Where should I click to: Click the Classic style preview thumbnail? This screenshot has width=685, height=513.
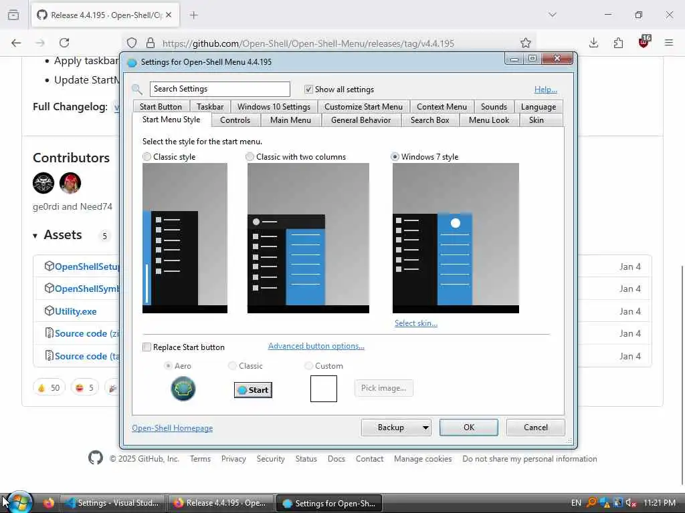pyautogui.click(x=185, y=238)
